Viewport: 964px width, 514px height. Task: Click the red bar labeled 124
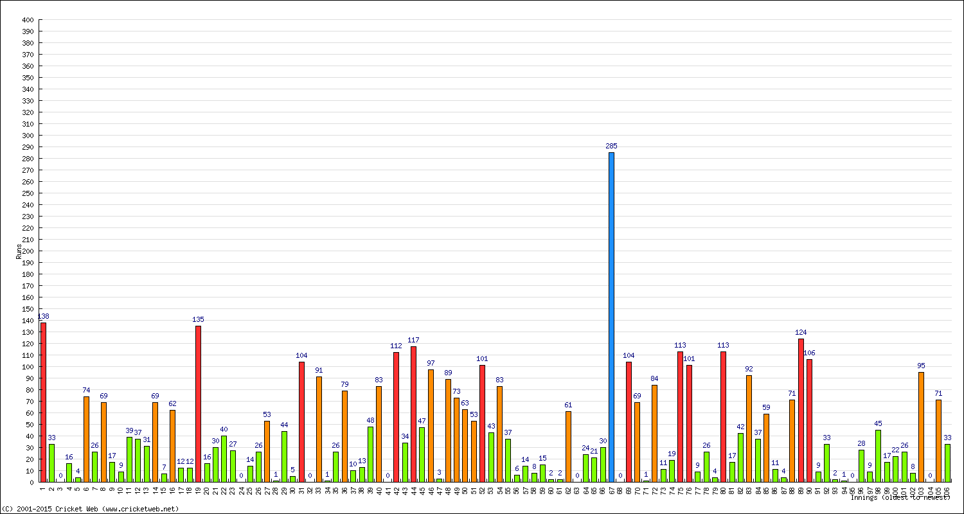tap(801, 410)
